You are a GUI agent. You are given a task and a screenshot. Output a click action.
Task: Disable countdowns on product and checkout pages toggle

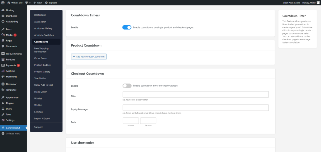point(127,28)
